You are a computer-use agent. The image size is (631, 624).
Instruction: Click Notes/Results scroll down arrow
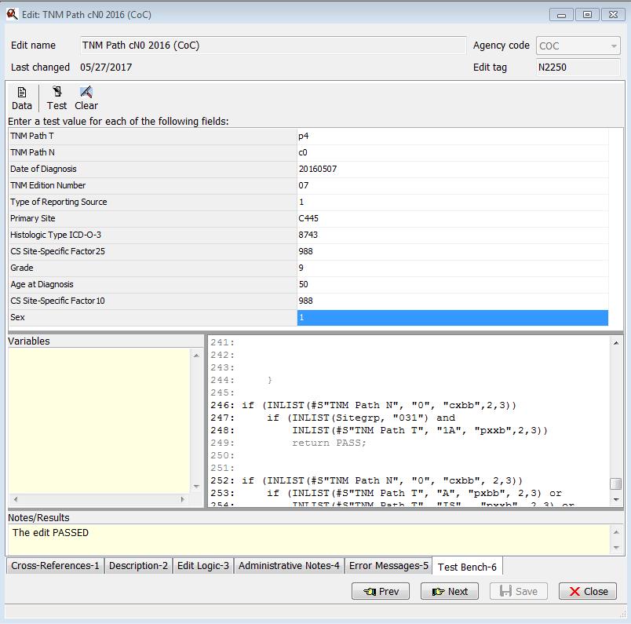(x=616, y=548)
